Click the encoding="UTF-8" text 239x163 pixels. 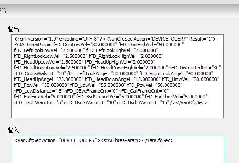click(79, 39)
